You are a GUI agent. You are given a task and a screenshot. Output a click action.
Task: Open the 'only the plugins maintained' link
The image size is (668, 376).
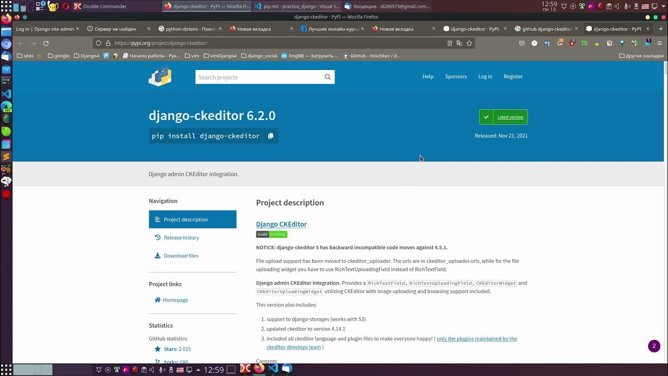[391, 343]
